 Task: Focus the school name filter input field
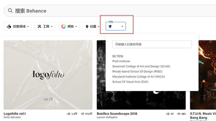152,44
